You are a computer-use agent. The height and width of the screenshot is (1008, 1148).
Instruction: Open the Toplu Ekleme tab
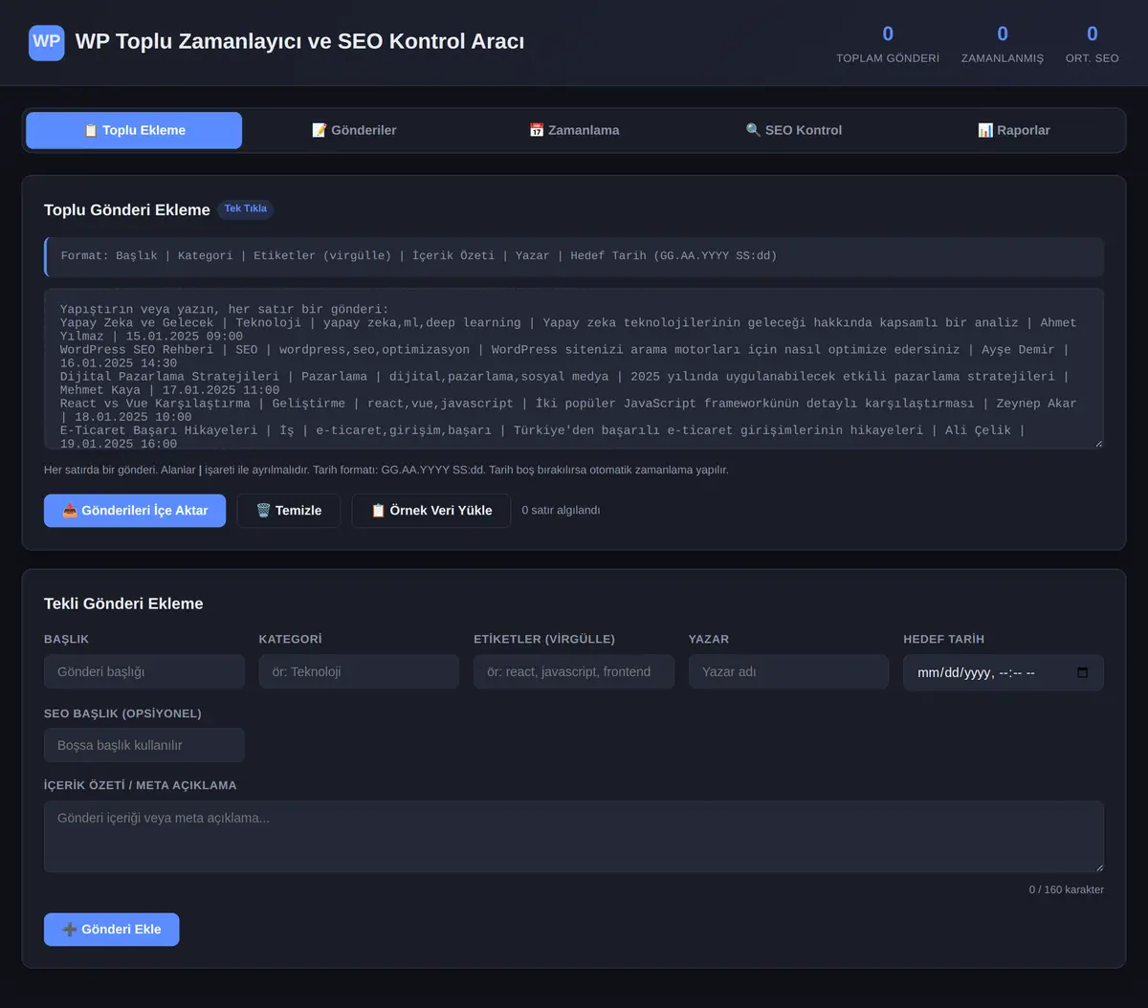tap(134, 130)
